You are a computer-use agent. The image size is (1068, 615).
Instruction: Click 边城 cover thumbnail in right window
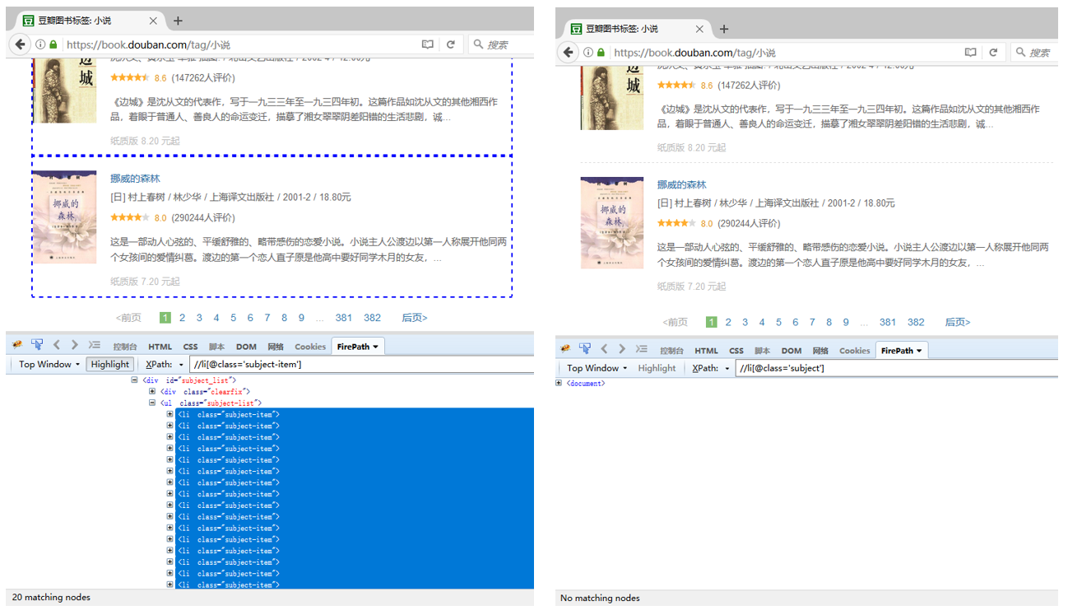[612, 97]
